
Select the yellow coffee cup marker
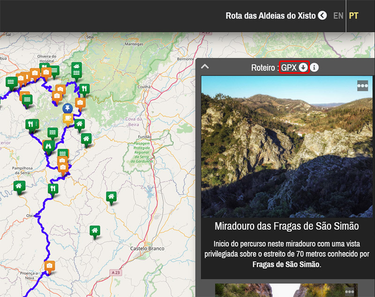[67, 118]
